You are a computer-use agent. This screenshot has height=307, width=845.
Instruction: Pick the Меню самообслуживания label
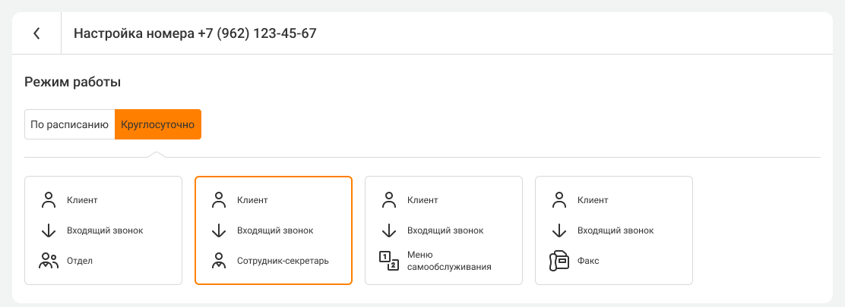449,261
